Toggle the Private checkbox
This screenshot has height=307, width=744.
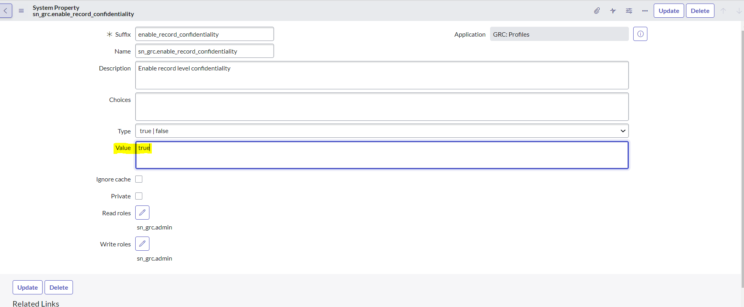139,196
